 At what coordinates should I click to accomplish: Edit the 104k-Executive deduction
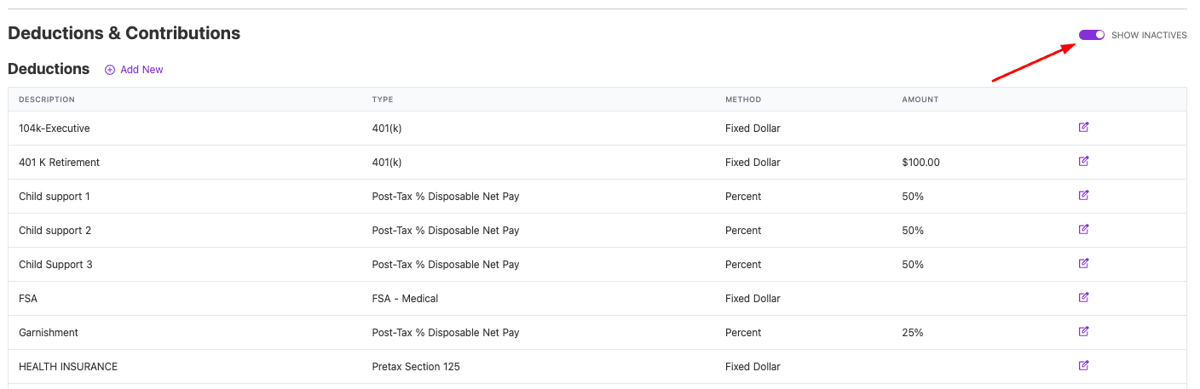1083,128
